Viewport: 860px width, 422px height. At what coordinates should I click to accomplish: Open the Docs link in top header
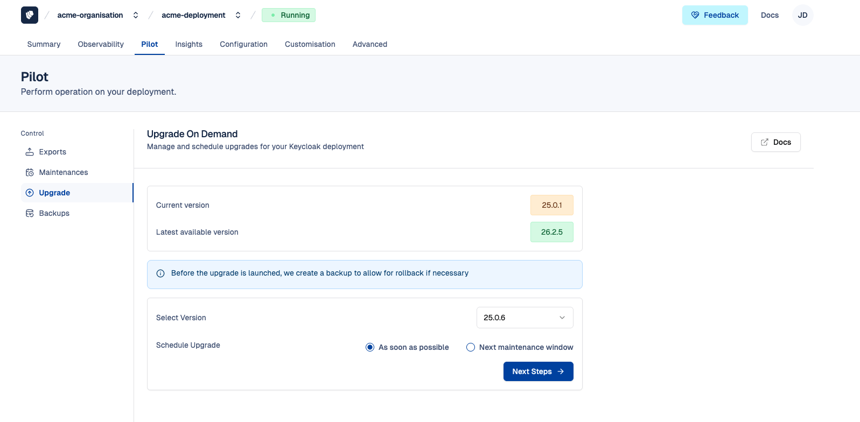pyautogui.click(x=770, y=15)
